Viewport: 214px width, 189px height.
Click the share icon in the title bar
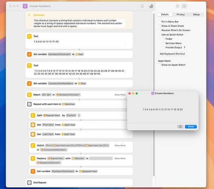point(142,6)
